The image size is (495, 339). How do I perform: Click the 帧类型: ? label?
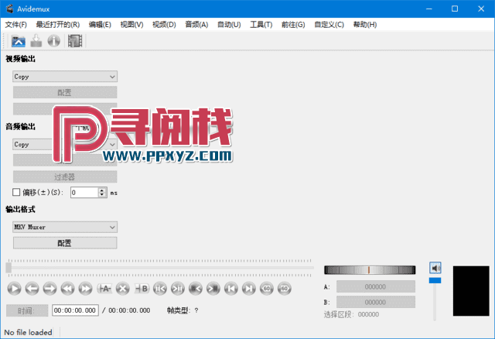click(x=183, y=310)
